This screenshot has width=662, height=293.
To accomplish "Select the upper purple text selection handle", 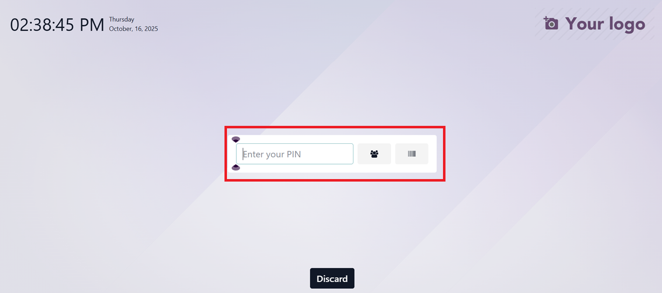I will (236, 140).
